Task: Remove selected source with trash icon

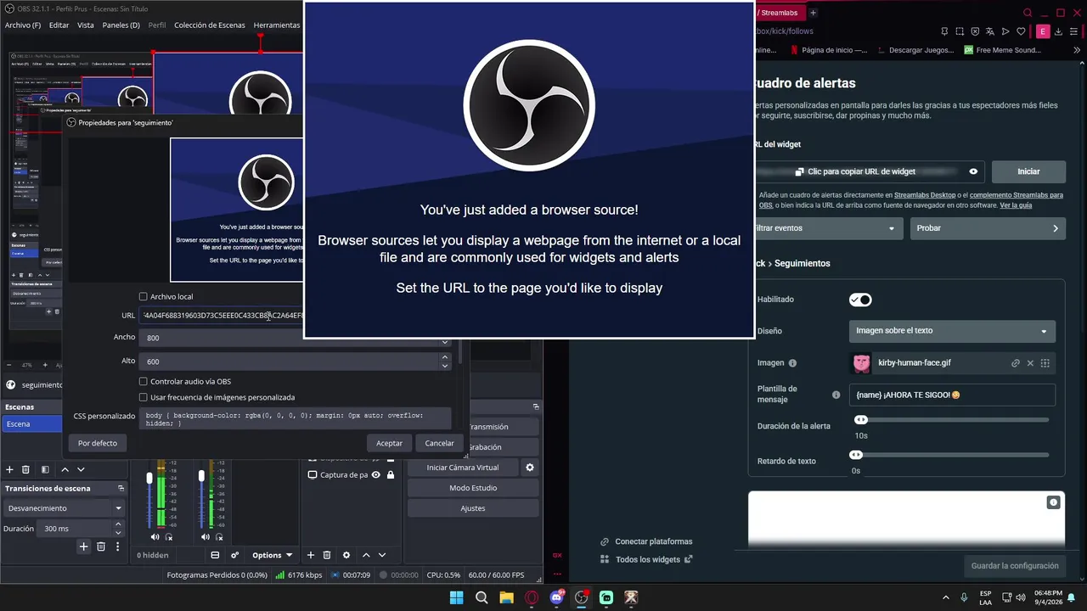Action: (x=327, y=555)
